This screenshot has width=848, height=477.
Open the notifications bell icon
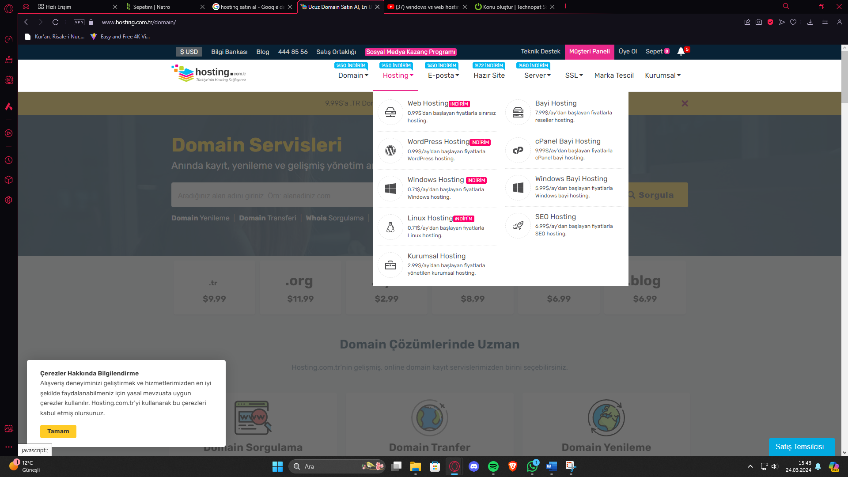[681, 51]
